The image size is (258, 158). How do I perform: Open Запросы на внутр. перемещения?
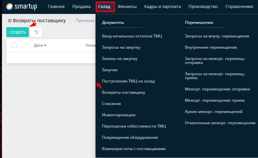click(217, 36)
